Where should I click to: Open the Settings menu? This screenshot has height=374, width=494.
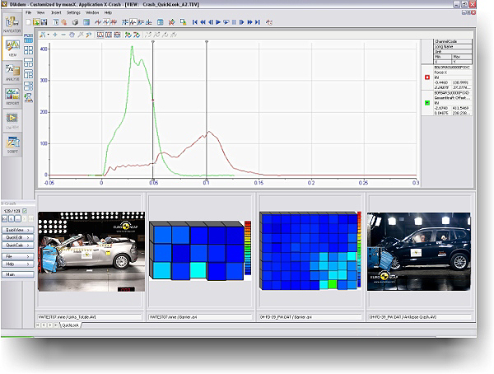tap(73, 12)
